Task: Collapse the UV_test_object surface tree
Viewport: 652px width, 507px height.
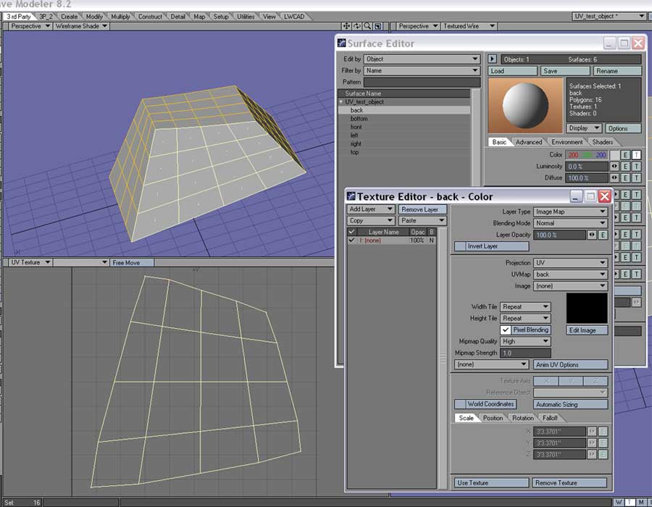Action: click(341, 102)
